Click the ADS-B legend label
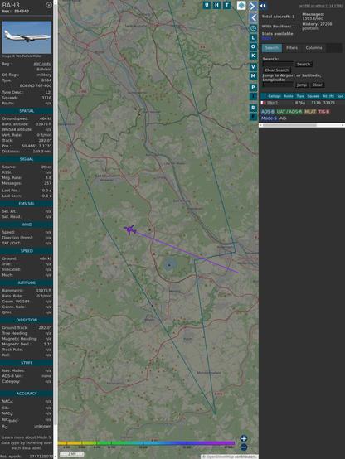This screenshot has height=459, width=345. [268, 112]
